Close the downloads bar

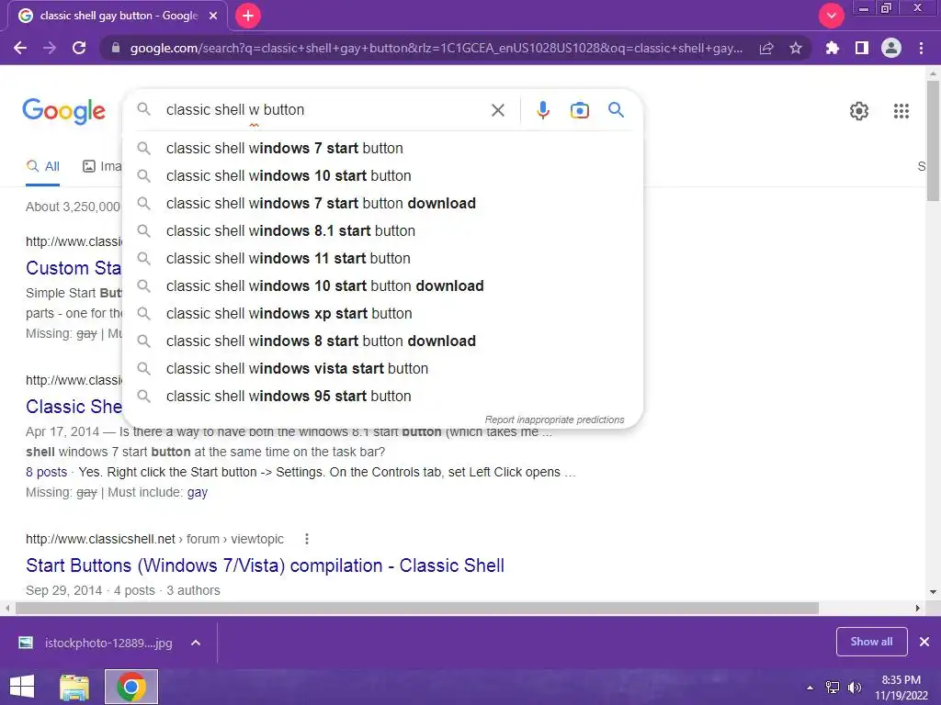coord(924,642)
